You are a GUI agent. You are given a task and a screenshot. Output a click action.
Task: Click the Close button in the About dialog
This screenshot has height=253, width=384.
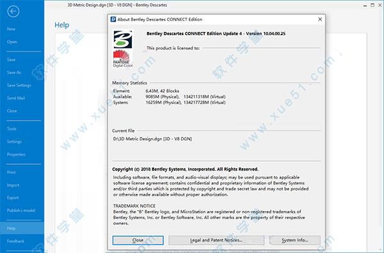click(x=138, y=240)
